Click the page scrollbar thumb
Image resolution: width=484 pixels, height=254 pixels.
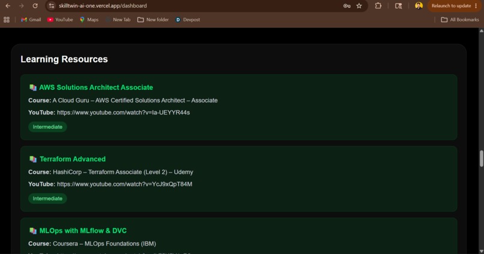pyautogui.click(x=481, y=159)
